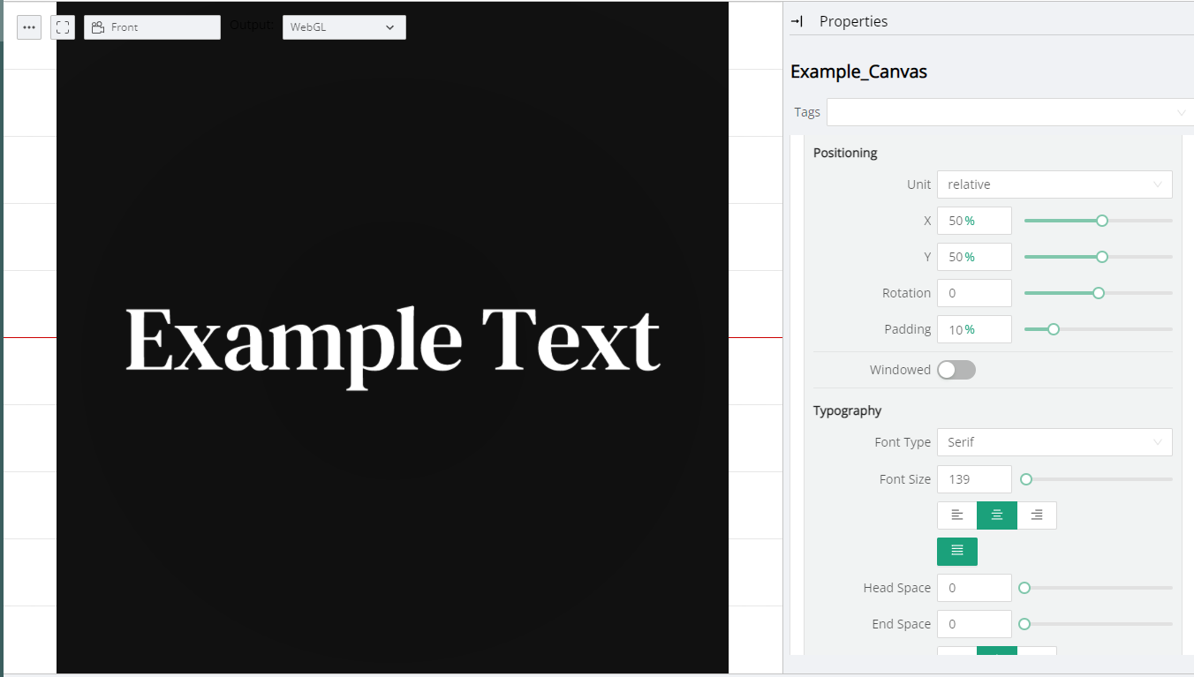The height and width of the screenshot is (677, 1194).
Task: Click the Font Size input field
Action: (x=973, y=479)
